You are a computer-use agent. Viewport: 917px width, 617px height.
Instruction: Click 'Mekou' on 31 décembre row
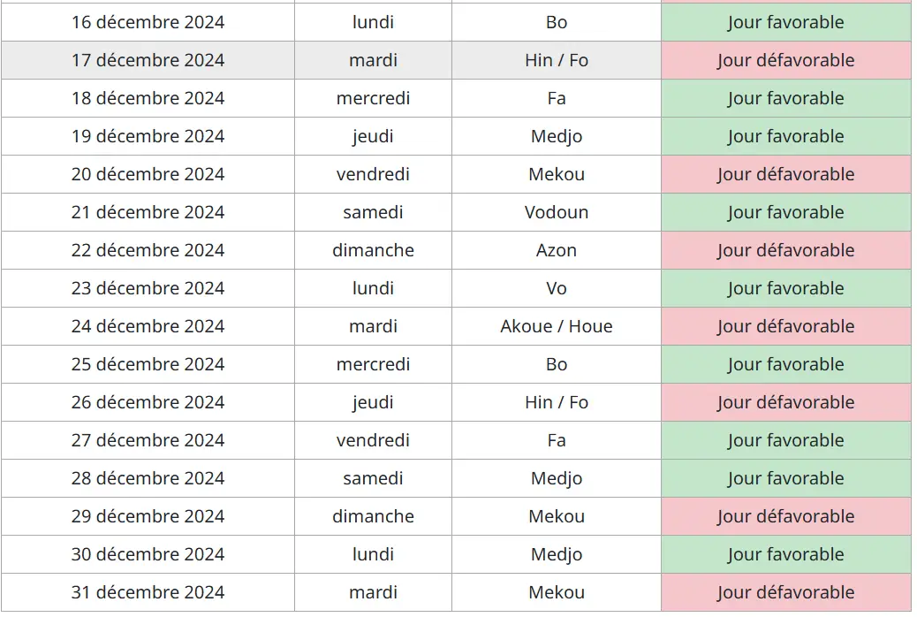click(557, 592)
